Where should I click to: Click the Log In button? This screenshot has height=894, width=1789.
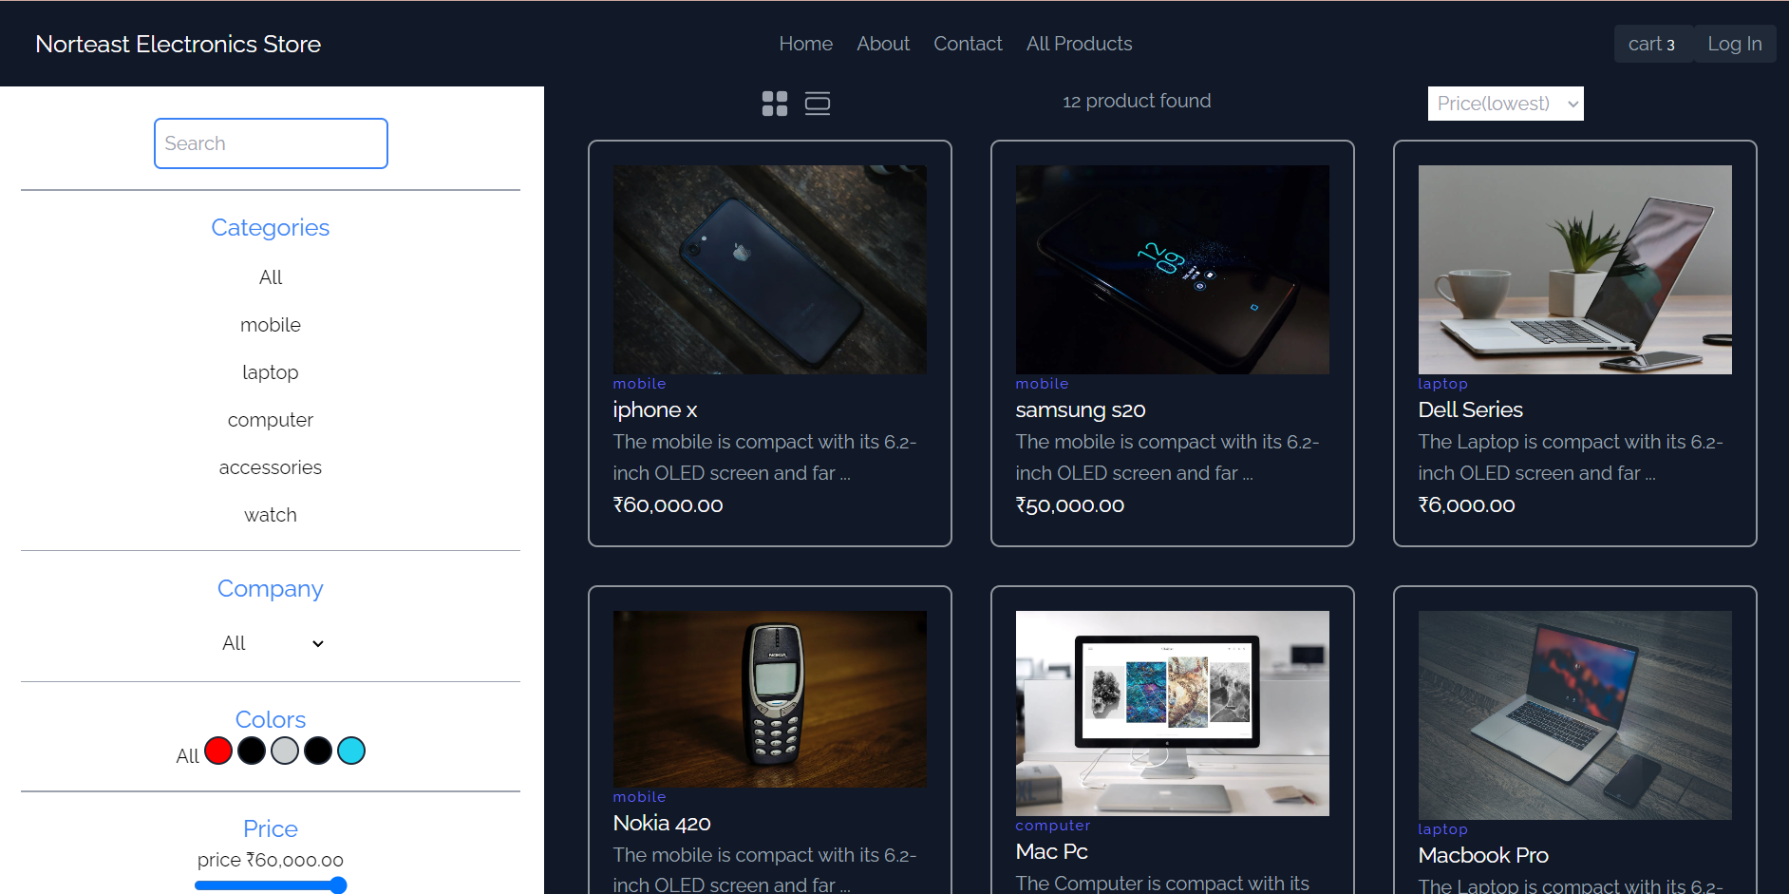(1734, 44)
